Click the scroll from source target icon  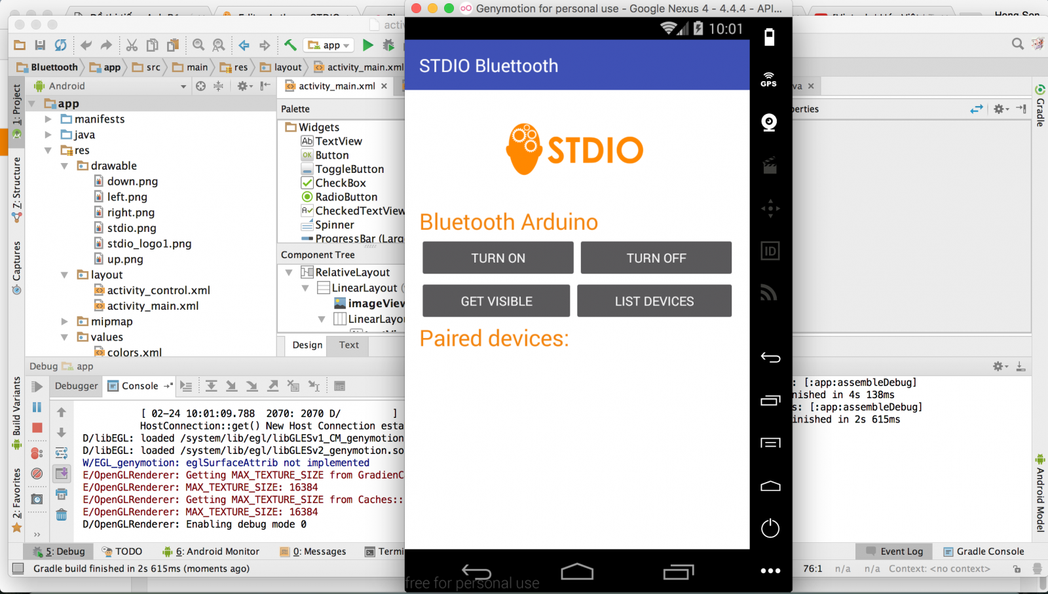(200, 86)
